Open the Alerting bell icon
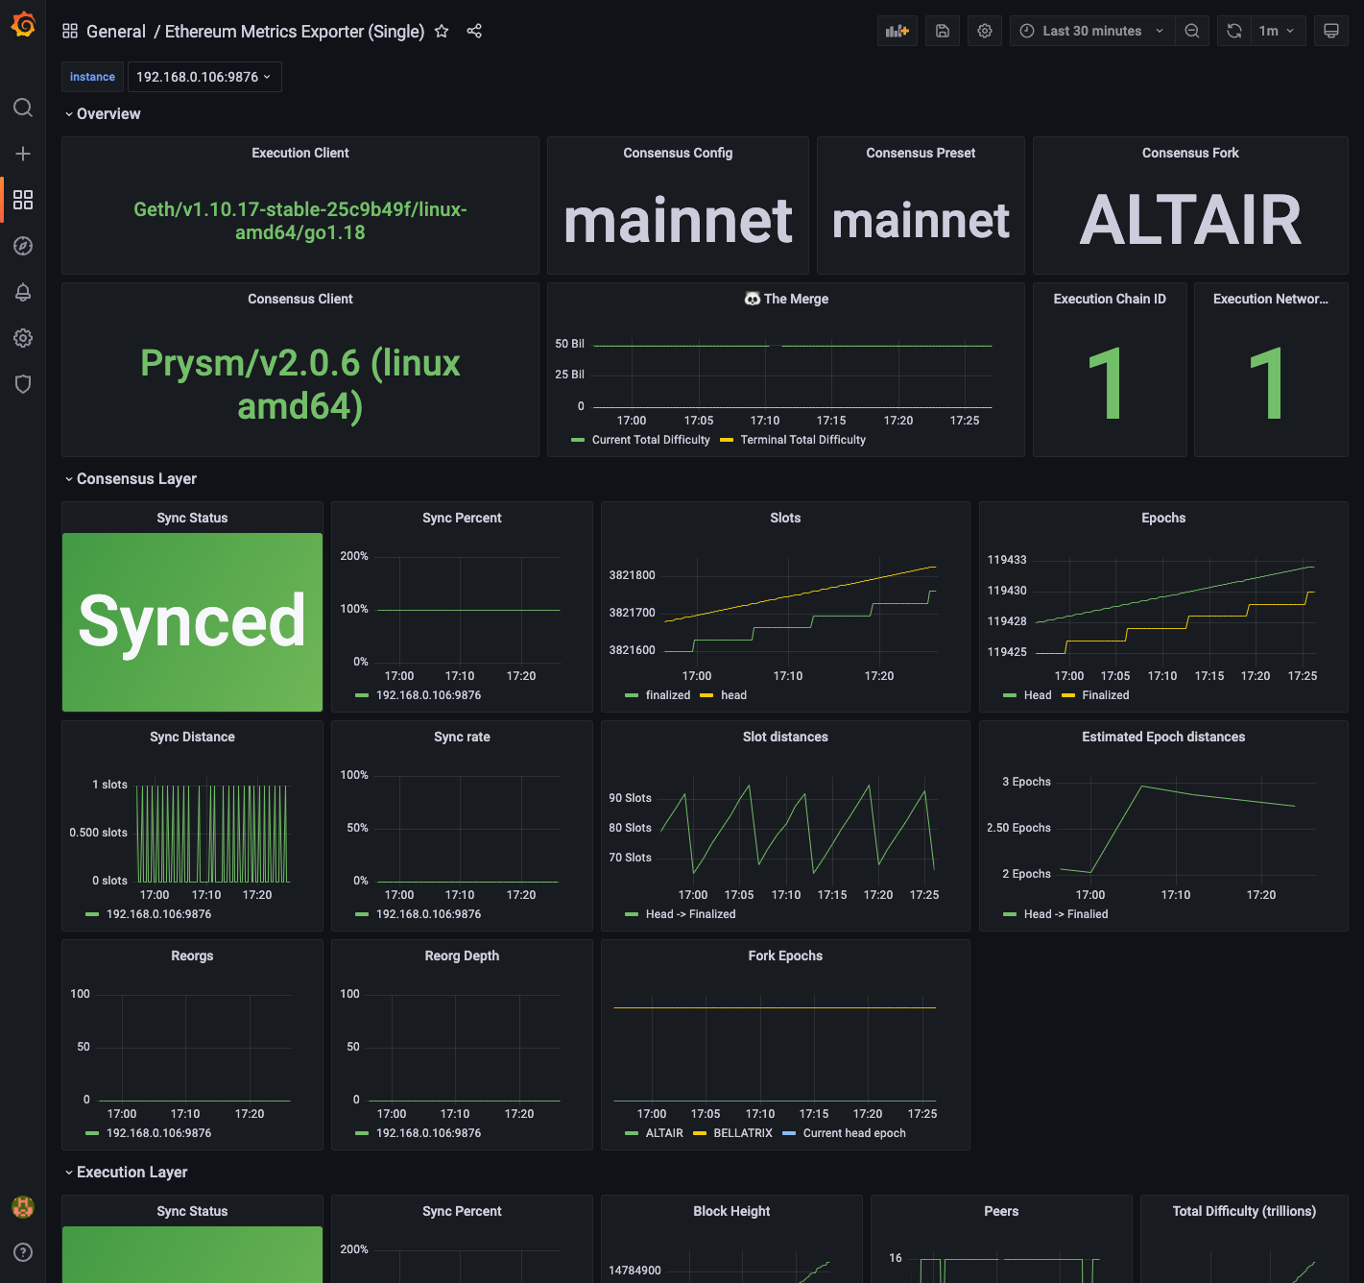 pos(23,292)
